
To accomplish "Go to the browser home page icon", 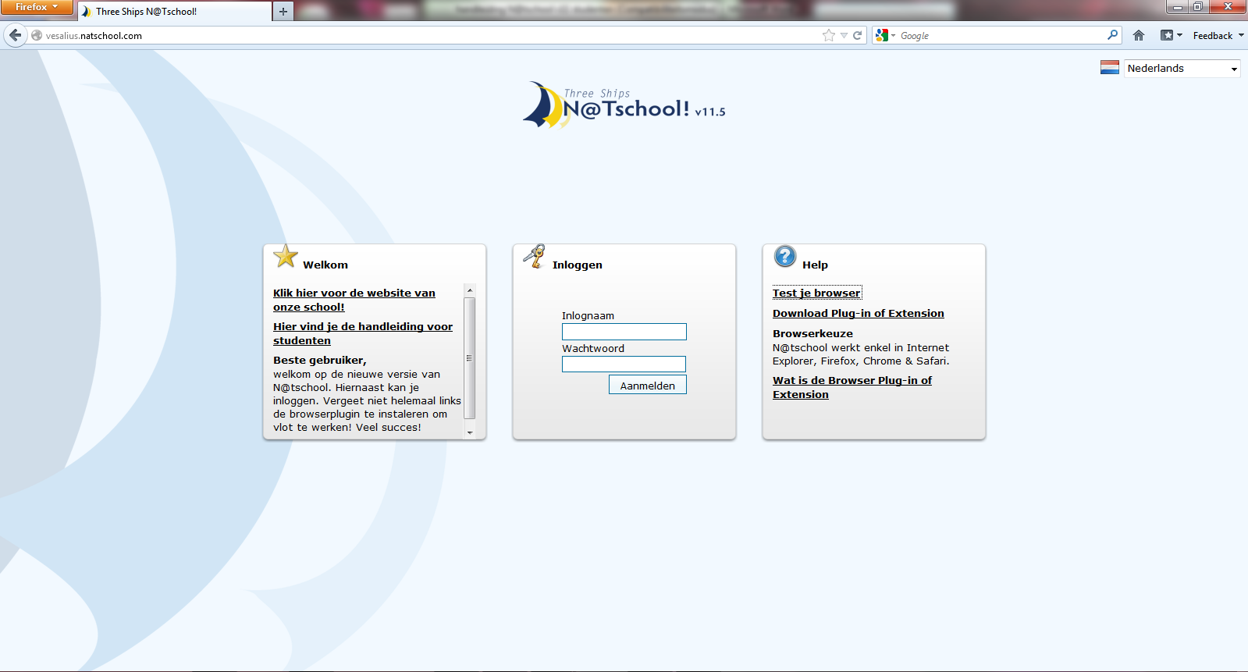I will click(x=1139, y=35).
